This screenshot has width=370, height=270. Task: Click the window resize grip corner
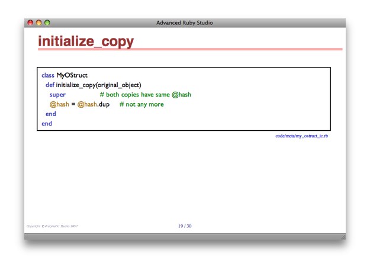[342, 236]
